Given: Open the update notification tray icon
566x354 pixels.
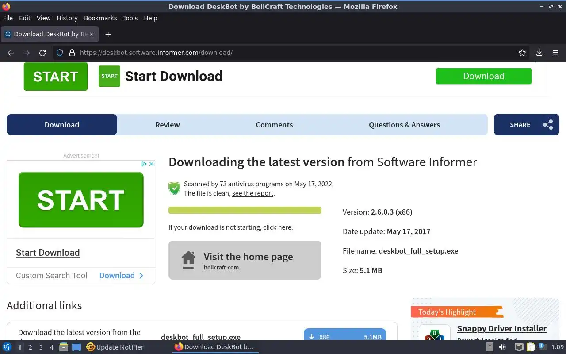Looking at the screenshot, I should (x=542, y=347).
